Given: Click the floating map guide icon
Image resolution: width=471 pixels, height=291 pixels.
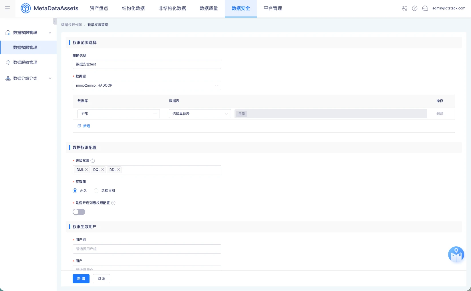Looking at the screenshot, I should pyautogui.click(x=456, y=254).
